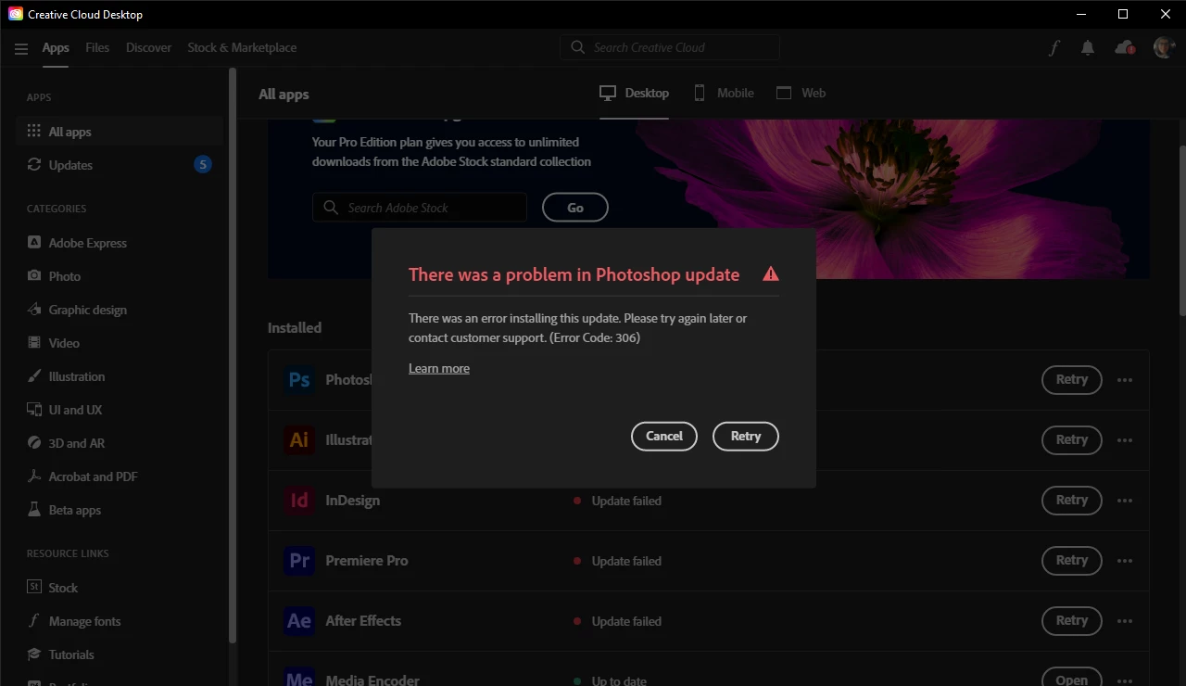The width and height of the screenshot is (1186, 686).
Task: Select the Web platform tab
Action: pos(801,93)
